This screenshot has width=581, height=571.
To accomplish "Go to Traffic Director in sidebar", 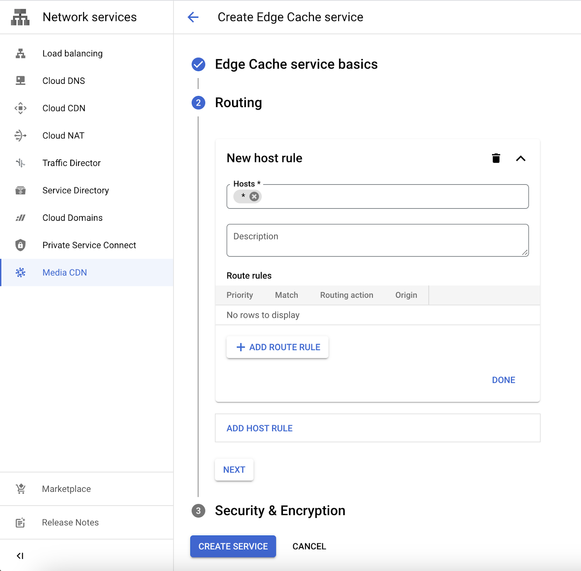I will coord(71,163).
